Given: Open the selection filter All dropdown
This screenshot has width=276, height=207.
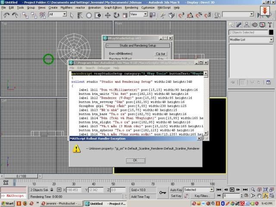Looking at the screenshot, I should [x=65, y=14].
